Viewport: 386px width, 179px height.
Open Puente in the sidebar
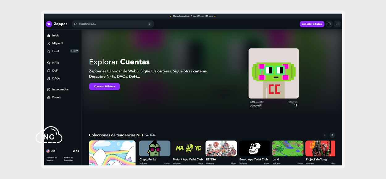click(x=57, y=97)
